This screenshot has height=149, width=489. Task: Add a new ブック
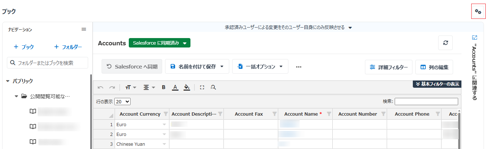(24, 47)
